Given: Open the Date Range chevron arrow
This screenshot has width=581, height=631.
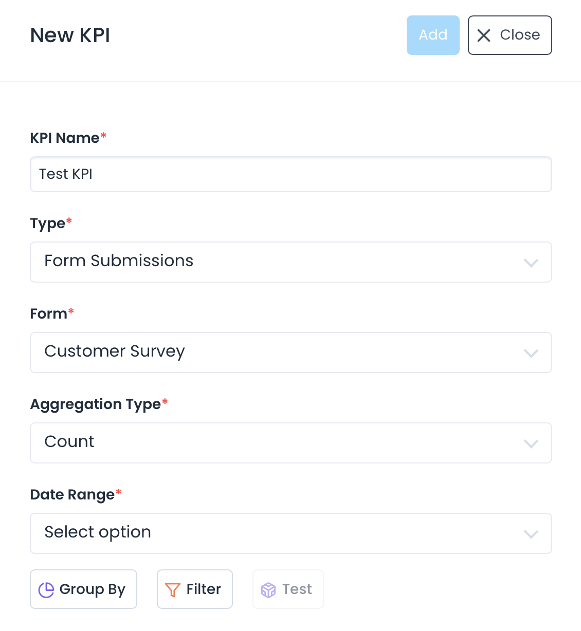Looking at the screenshot, I should coord(531,534).
